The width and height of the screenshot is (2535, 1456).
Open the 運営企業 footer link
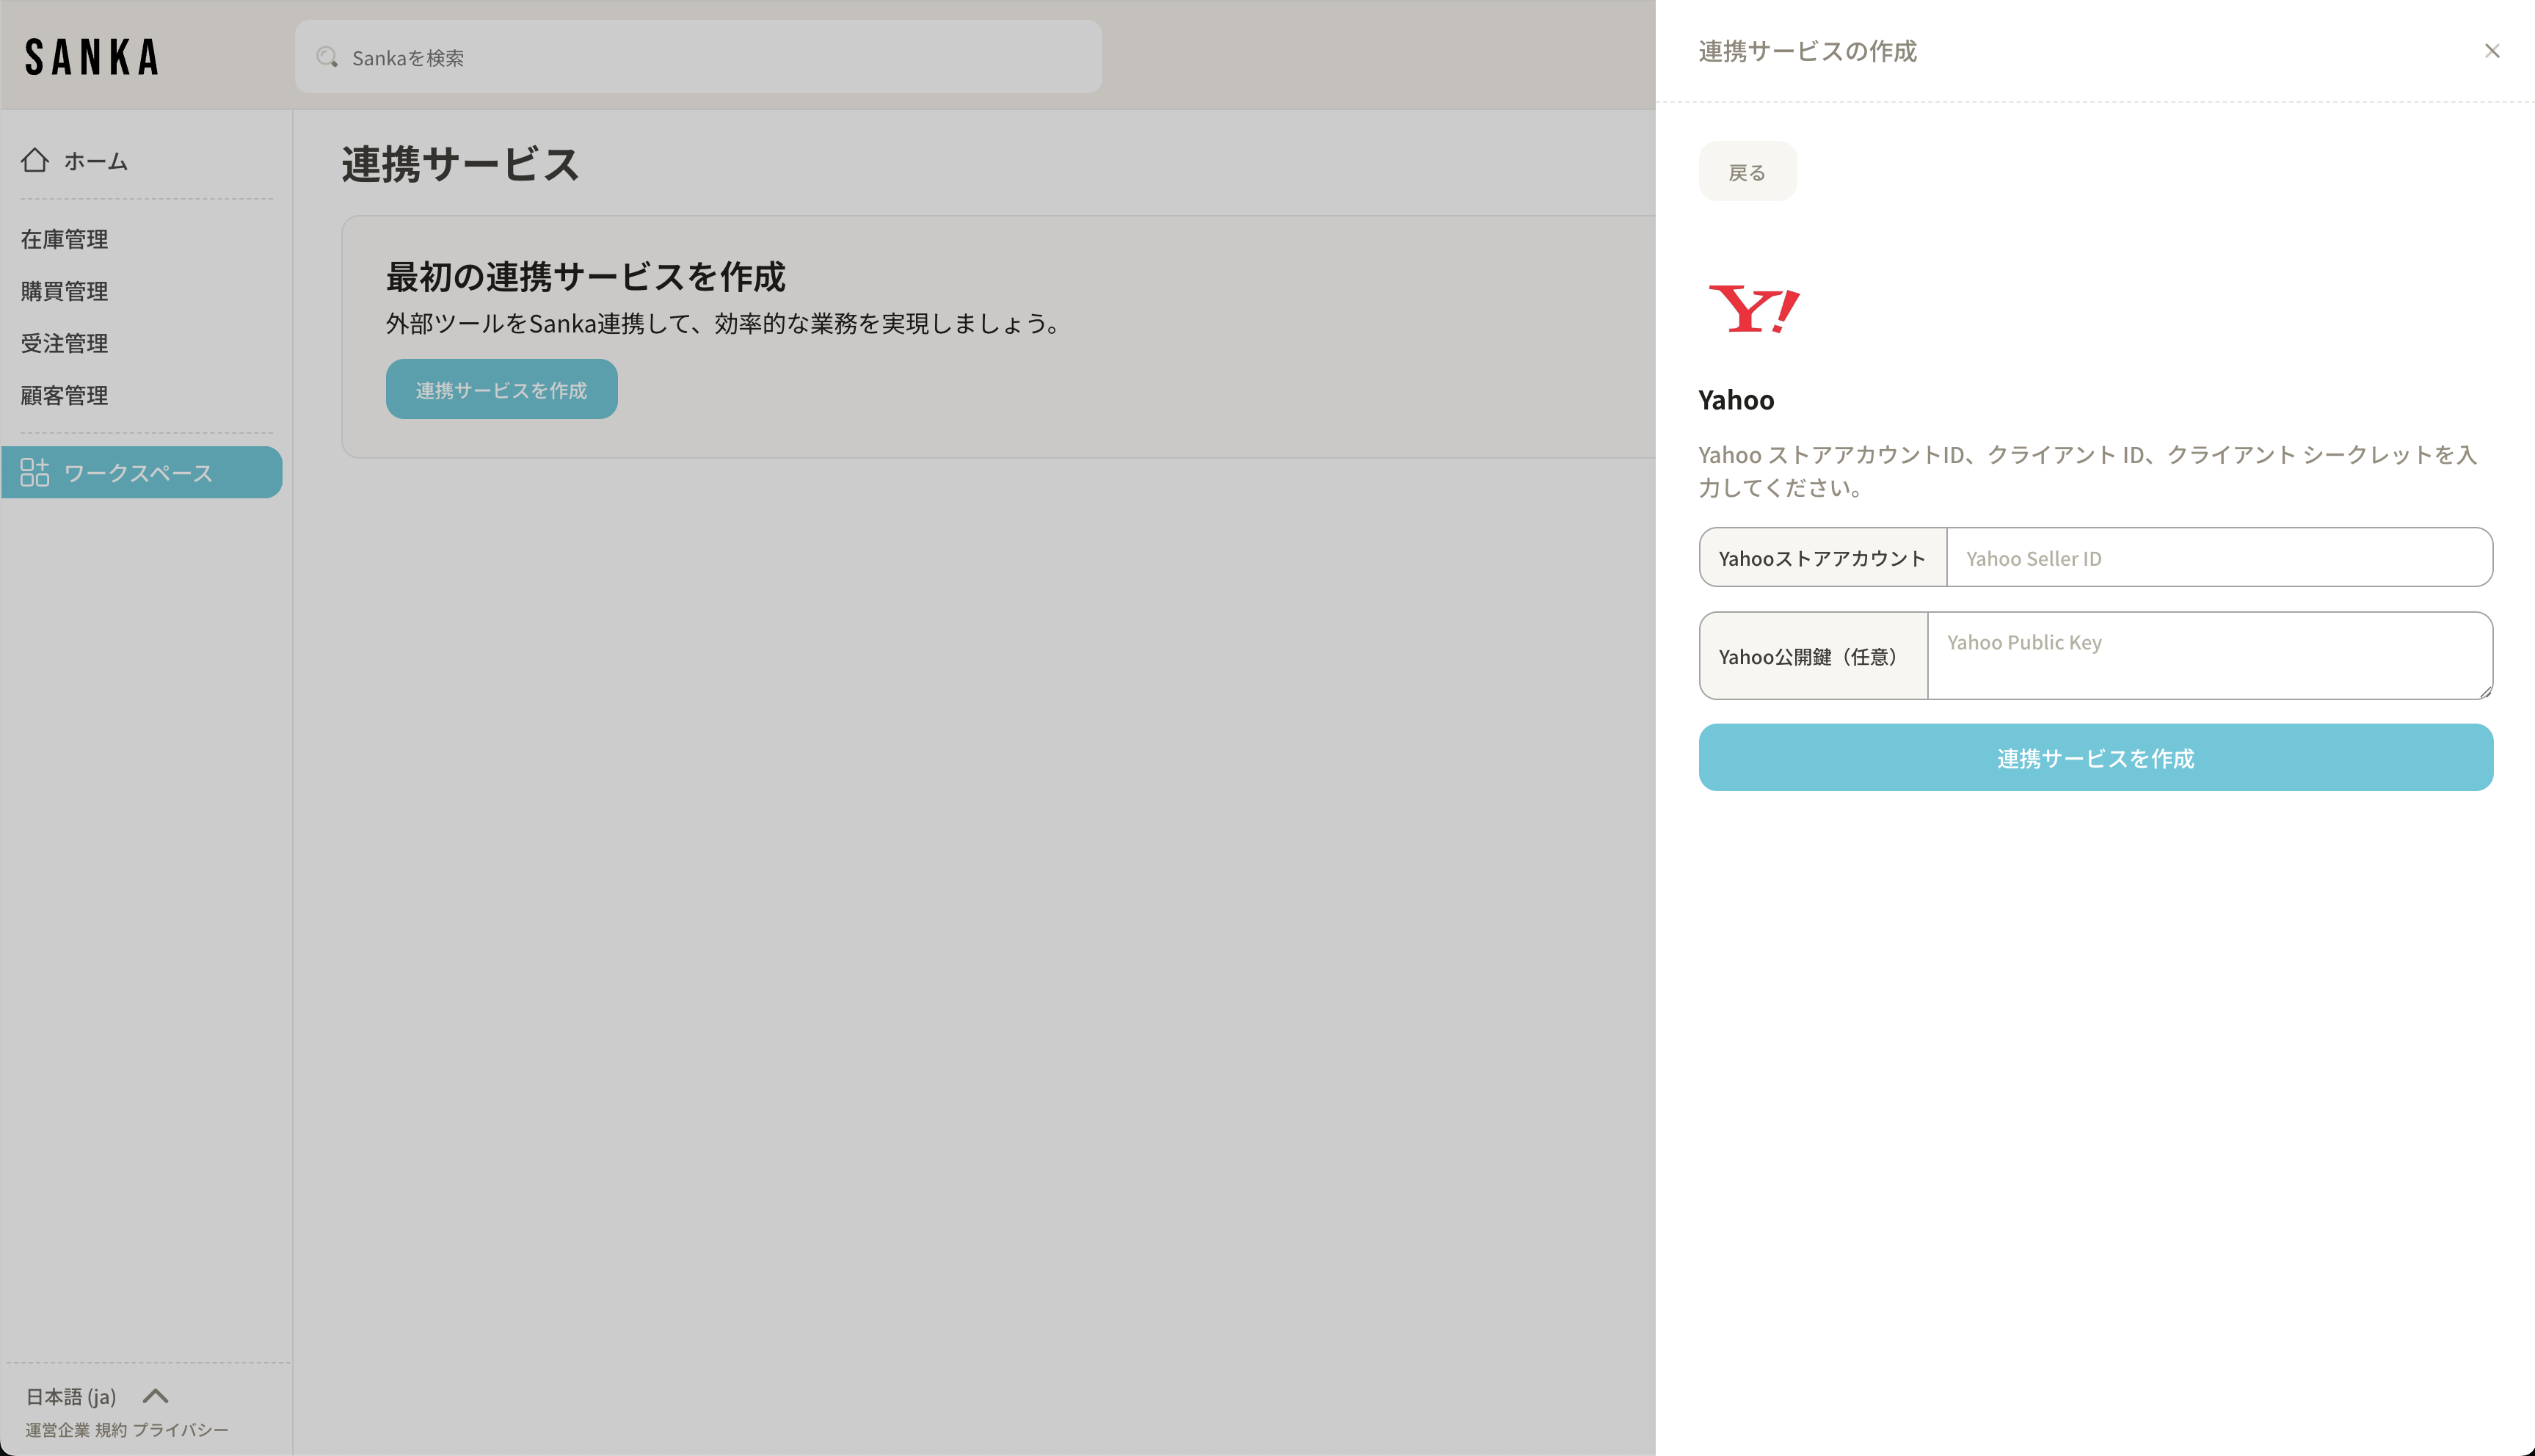[57, 1430]
